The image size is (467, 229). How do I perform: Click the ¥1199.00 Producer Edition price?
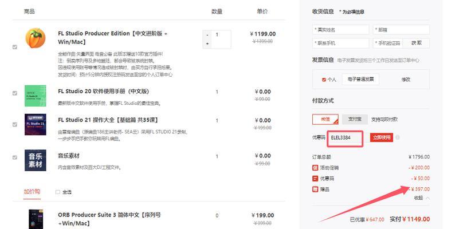262,34
